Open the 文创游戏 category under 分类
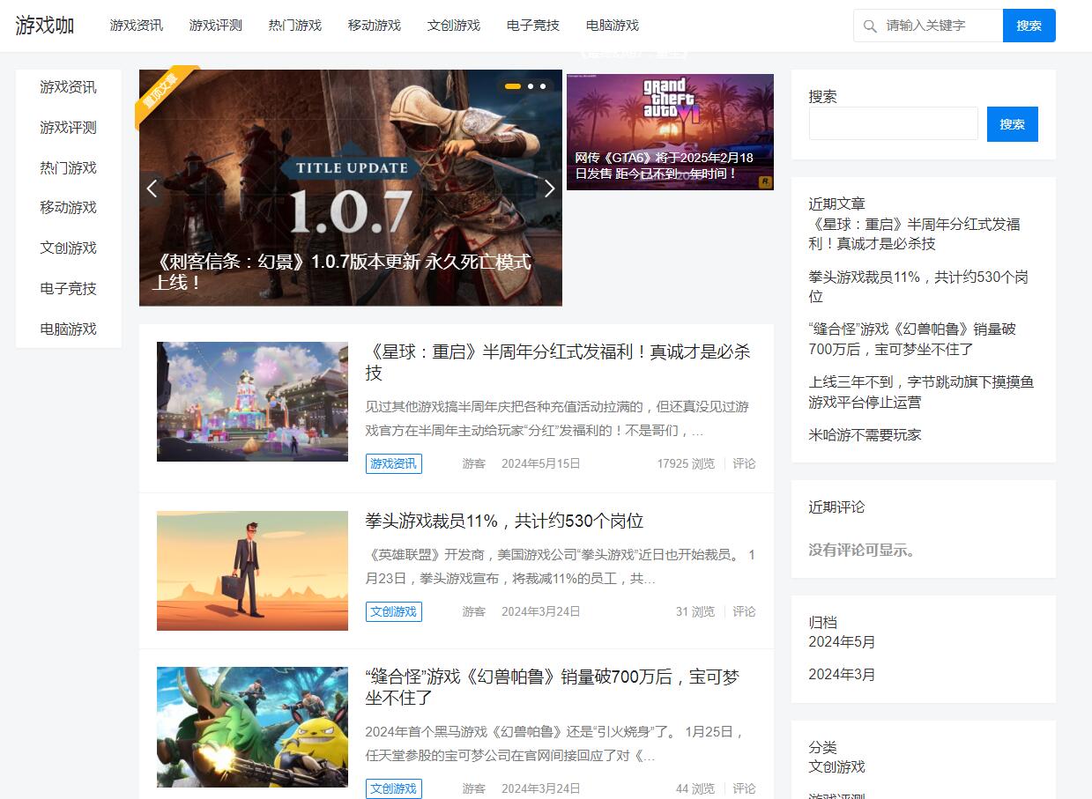 tap(837, 766)
